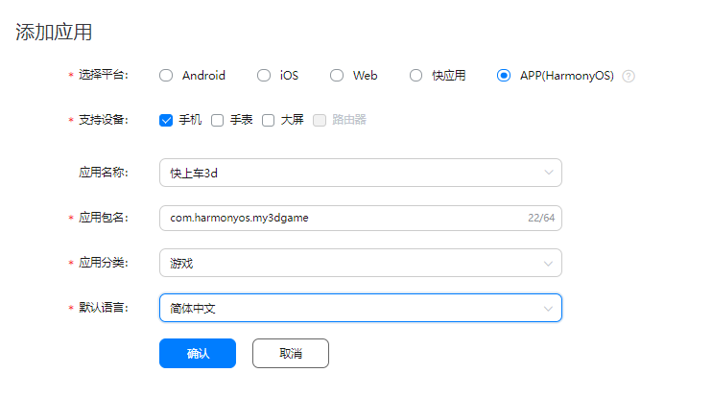Click the 选择平台 label
The width and height of the screenshot is (712, 396).
pyautogui.click(x=104, y=75)
